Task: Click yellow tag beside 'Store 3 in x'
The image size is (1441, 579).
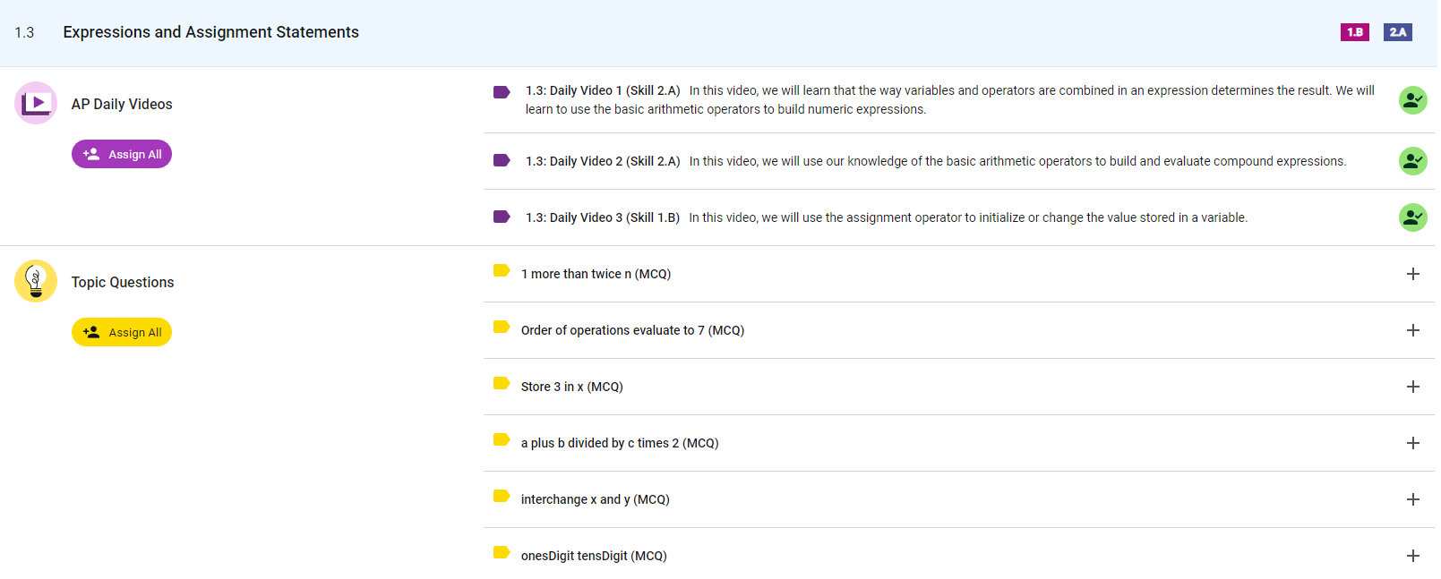Action: 502,384
